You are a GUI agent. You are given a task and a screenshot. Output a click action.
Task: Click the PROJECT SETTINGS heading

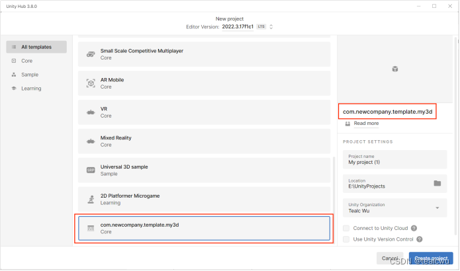pyautogui.click(x=367, y=142)
